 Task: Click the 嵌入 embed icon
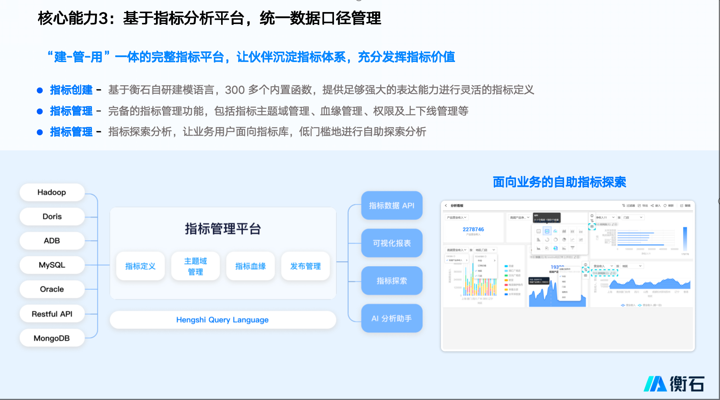point(653,205)
